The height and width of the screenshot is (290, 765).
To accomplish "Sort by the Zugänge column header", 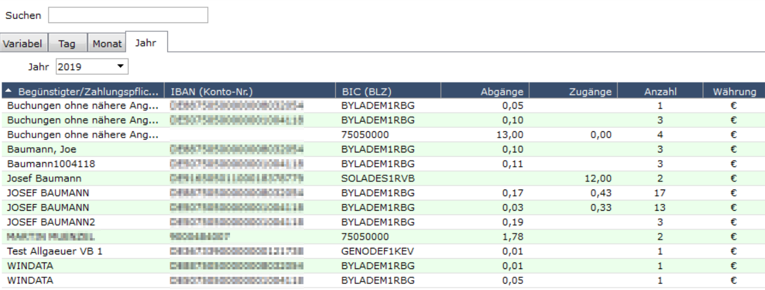I will click(x=573, y=91).
